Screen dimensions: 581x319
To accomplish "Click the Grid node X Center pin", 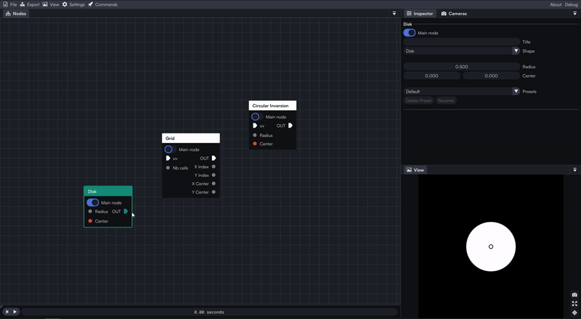I will 214,183.
